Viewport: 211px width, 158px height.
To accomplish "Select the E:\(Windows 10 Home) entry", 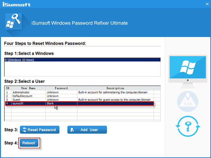I will pos(82,60).
